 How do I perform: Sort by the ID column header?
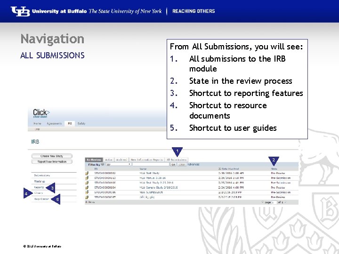tap(96, 169)
